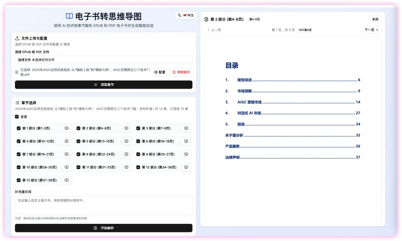Screen dimensions: 402x241
Task: Open preview icon for 第 2 部分 (第4-6页)
Action: [x=127, y=128]
